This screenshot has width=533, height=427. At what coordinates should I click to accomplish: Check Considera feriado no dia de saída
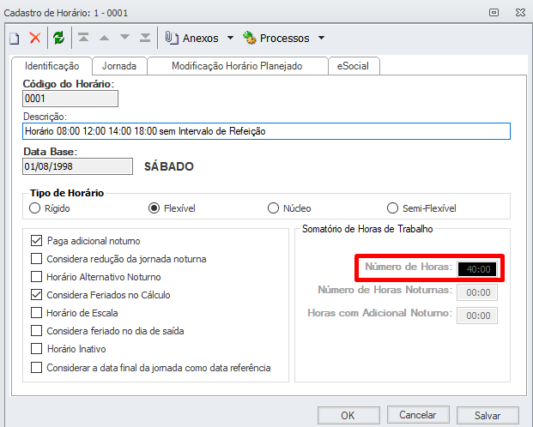pos(36,330)
